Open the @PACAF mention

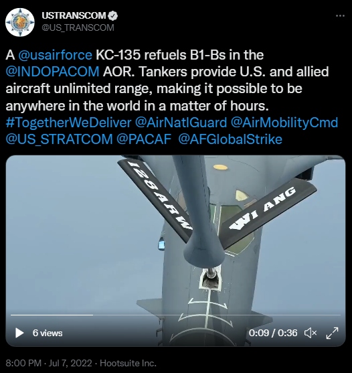144,139
